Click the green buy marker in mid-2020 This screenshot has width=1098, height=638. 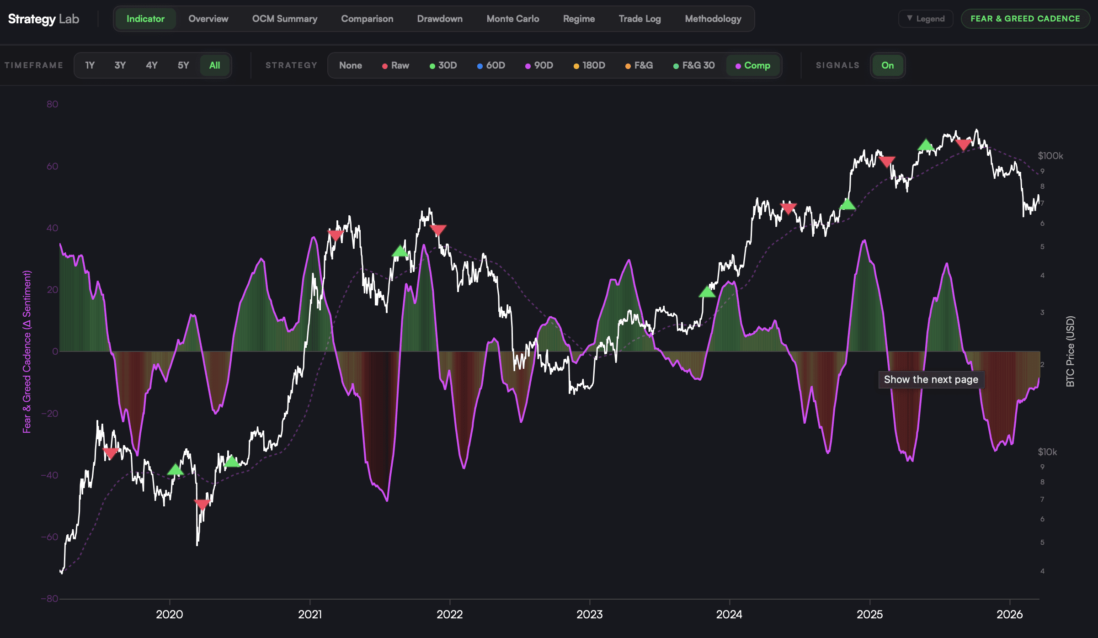coord(232,461)
